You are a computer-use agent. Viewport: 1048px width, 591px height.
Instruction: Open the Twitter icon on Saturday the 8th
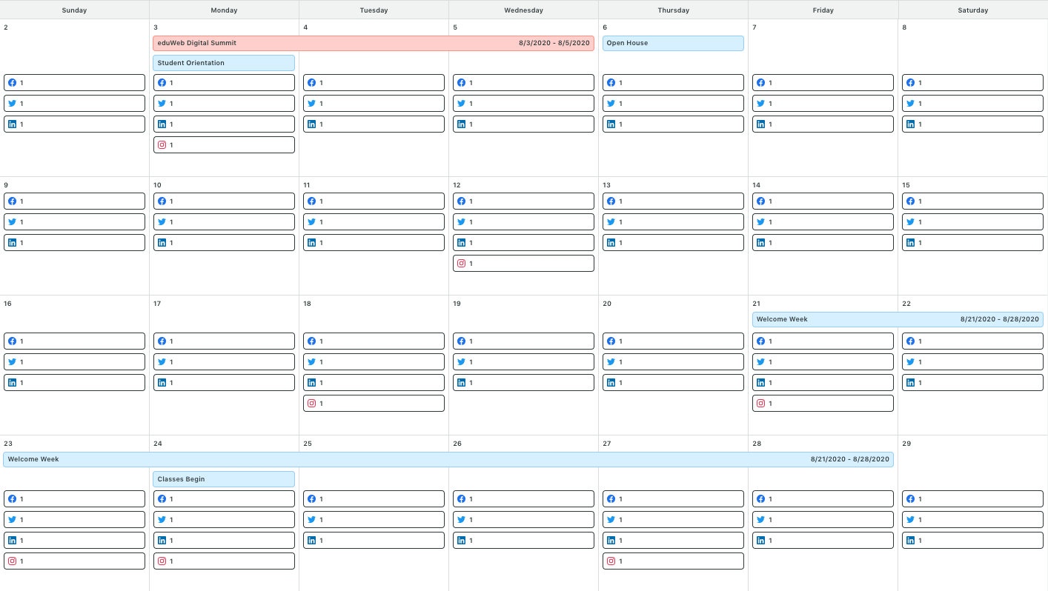coord(910,104)
